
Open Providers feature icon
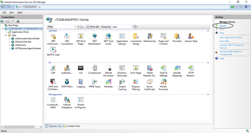click(177, 38)
